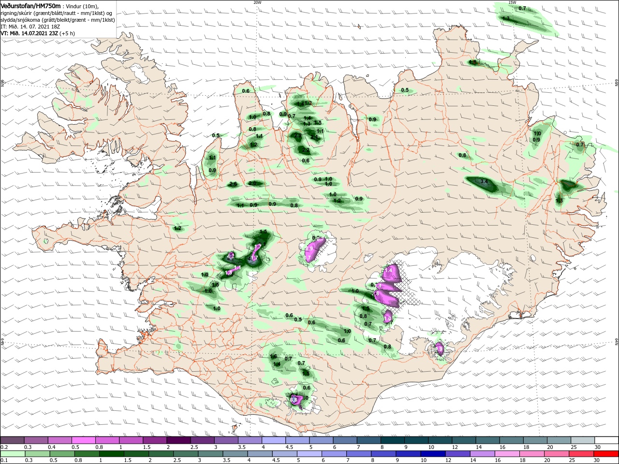This screenshot has width=619, height=464.
Task: Click the 2.0 precipitation value on the map
Action: pyautogui.click(x=252, y=183)
